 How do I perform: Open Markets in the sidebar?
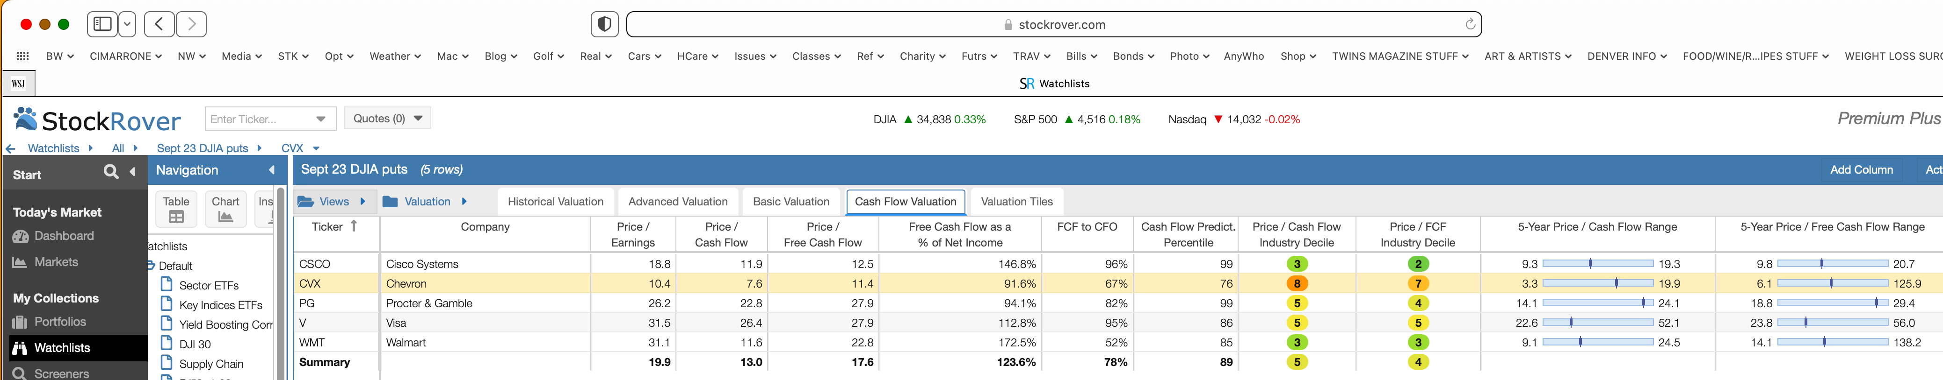point(45,262)
